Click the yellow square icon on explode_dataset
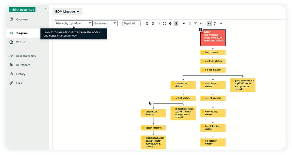Image resolution: width=292 pixels, height=155 pixels. coord(203,61)
